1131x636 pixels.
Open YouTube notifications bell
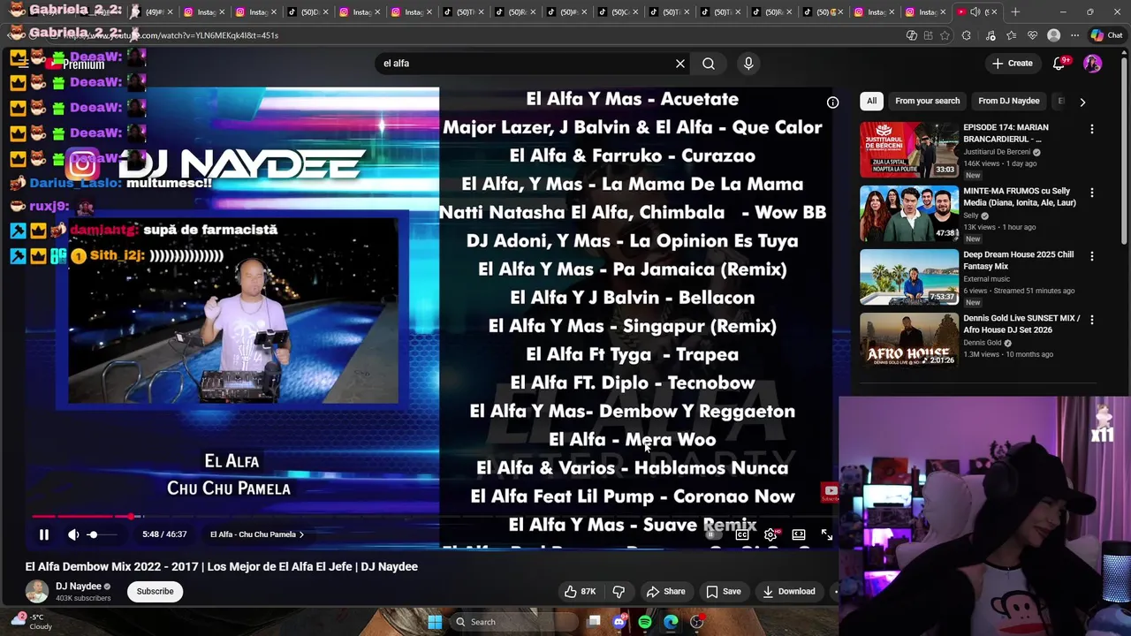click(1059, 64)
